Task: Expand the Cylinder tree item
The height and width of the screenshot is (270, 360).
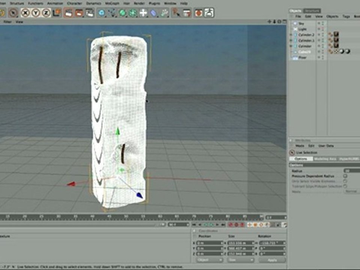Action: [x=291, y=46]
